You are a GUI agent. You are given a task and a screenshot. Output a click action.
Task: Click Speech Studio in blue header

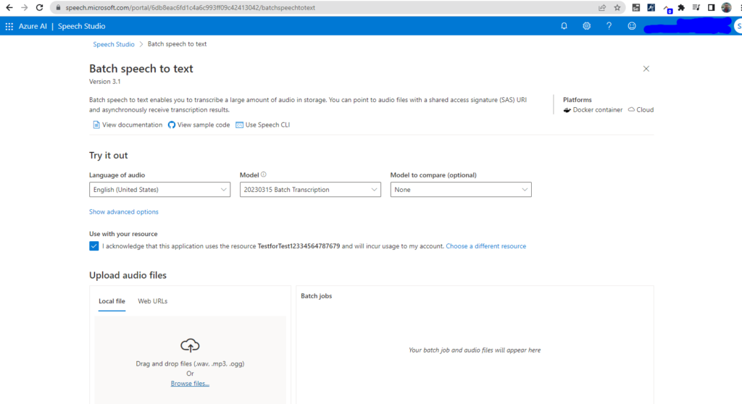pos(81,27)
